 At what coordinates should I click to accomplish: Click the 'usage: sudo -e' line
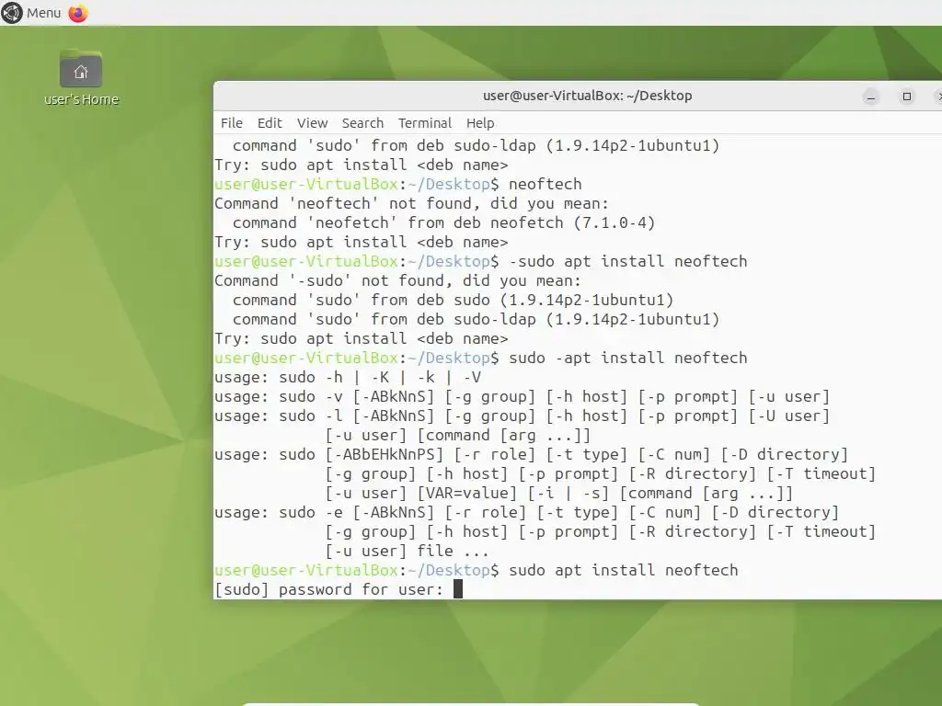[x=526, y=512]
